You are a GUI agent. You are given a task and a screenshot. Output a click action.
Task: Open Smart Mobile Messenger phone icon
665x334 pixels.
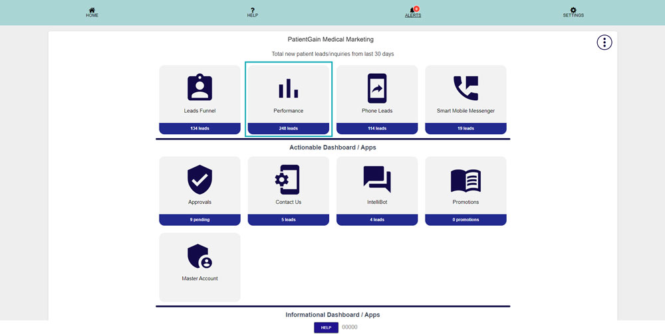(x=465, y=88)
